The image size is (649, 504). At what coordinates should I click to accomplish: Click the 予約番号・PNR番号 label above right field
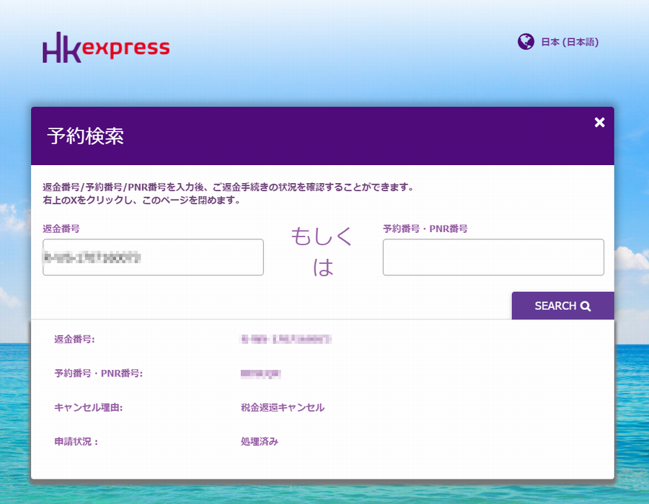425,229
